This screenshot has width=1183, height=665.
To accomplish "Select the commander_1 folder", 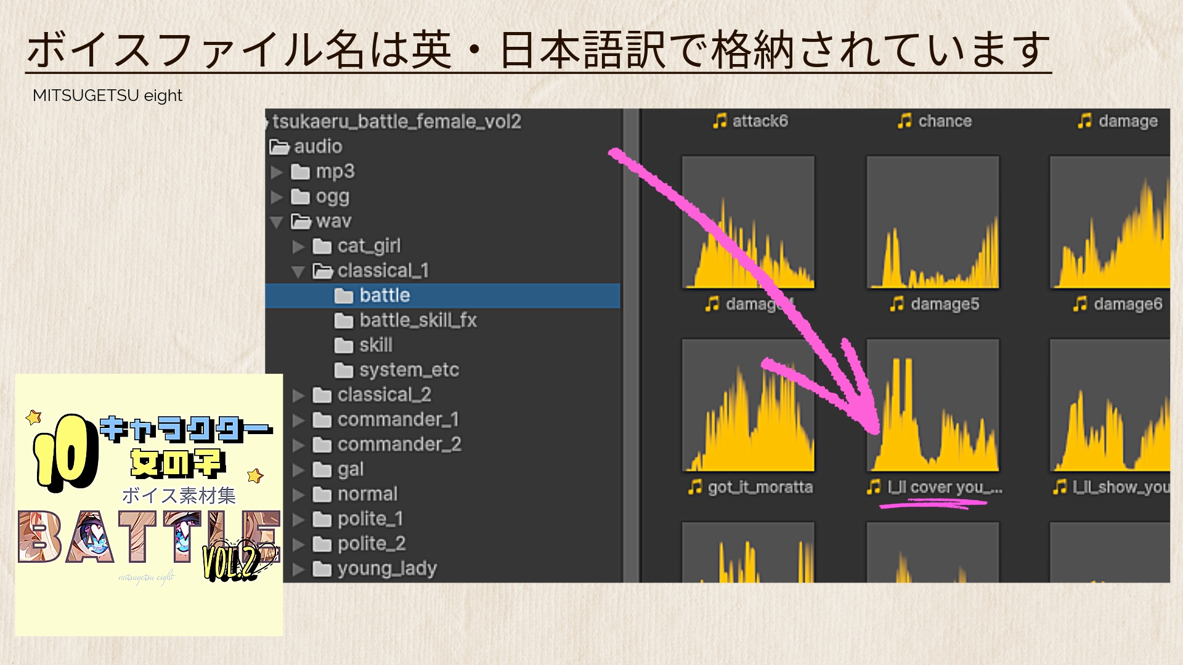I will pos(397,420).
